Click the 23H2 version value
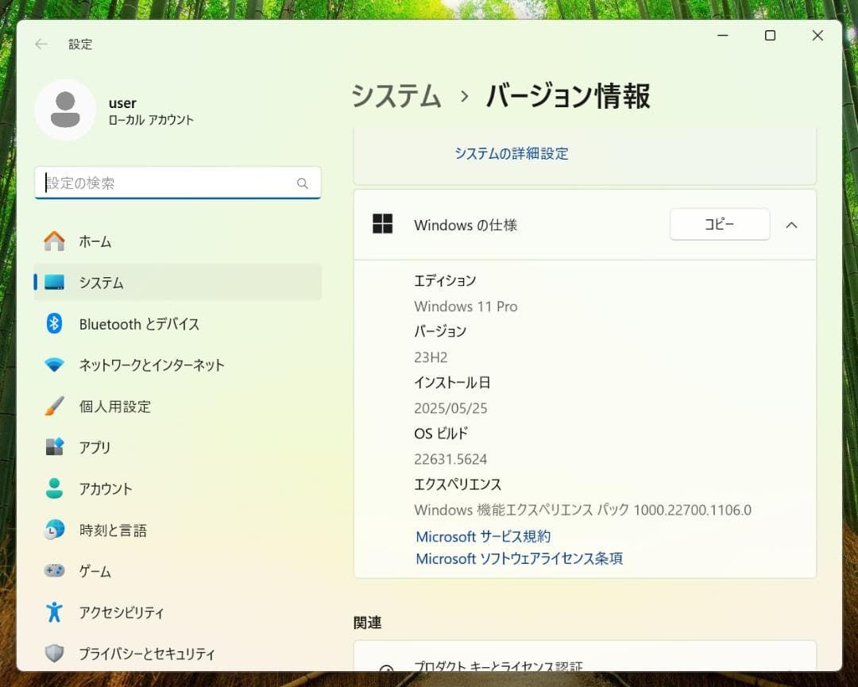The image size is (858, 687). [431, 357]
